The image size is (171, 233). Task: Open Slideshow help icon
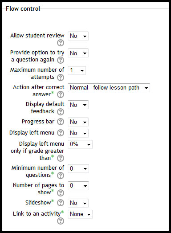tap(61, 203)
